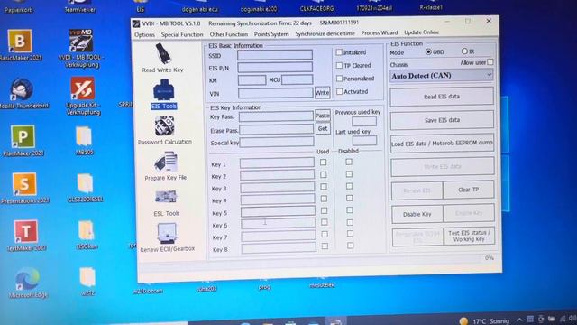Click the KM input field
This screenshot has width=577, height=325.
(x=252, y=80)
